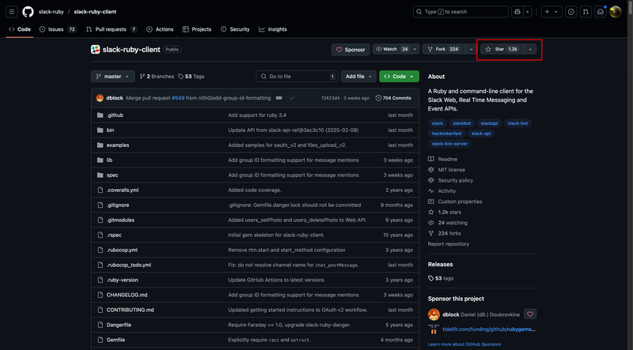The image size is (633, 350).
Task: Open the Watch notifications dropdown
Action: pos(396,49)
